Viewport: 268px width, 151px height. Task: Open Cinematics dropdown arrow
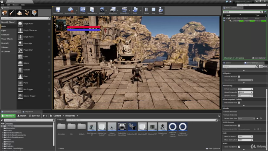pos(129,11)
